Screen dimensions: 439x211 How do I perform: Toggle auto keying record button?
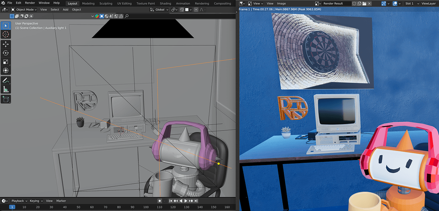[160, 201]
